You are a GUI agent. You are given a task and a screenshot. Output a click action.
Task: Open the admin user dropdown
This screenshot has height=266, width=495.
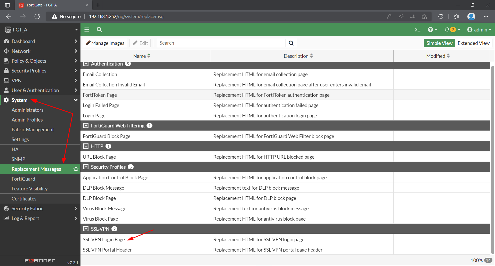(x=479, y=30)
